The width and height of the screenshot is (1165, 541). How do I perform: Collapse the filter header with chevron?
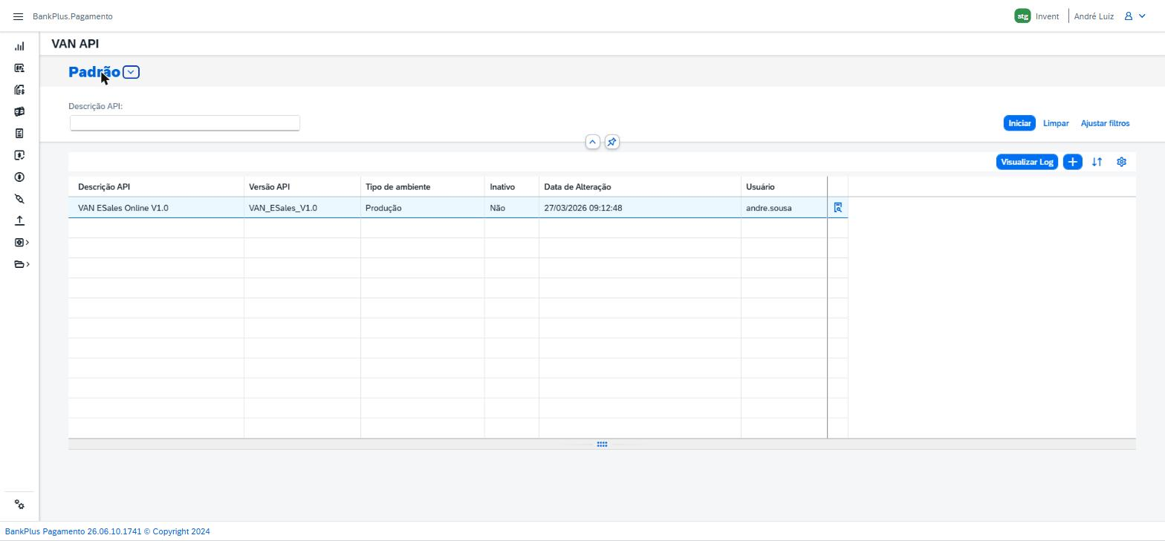coord(592,142)
